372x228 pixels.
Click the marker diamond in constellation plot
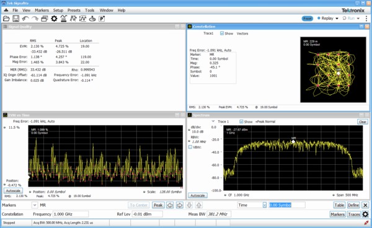click(x=339, y=73)
